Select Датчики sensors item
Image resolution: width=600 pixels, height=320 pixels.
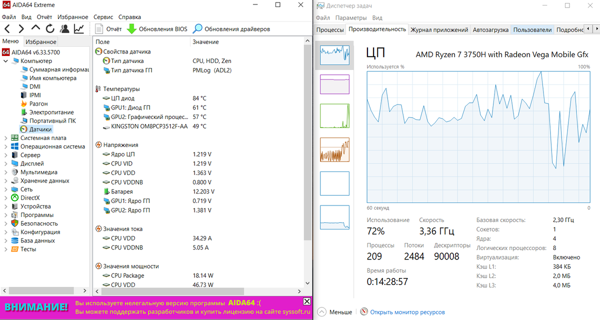tap(35, 129)
